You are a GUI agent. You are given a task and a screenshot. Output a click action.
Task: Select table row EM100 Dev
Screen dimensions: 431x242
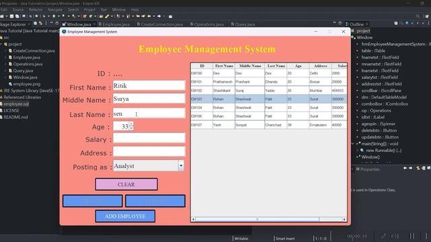point(269,73)
